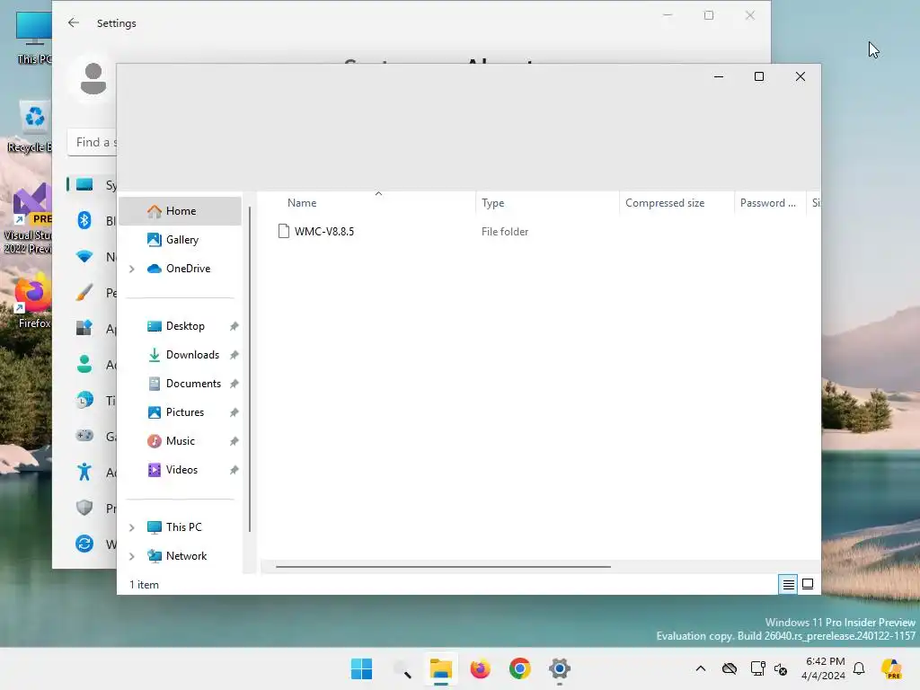This screenshot has width=920, height=690.
Task: Open taskbar Search
Action: coord(402,668)
